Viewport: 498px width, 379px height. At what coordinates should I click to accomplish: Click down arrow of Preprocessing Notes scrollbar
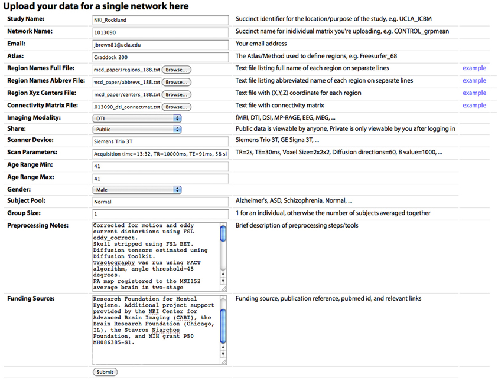point(223,281)
